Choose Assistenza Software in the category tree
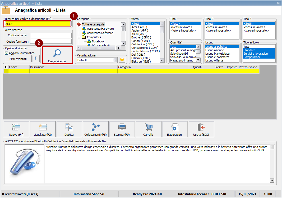Viewport: 282px width, 198px height. click(x=100, y=33)
